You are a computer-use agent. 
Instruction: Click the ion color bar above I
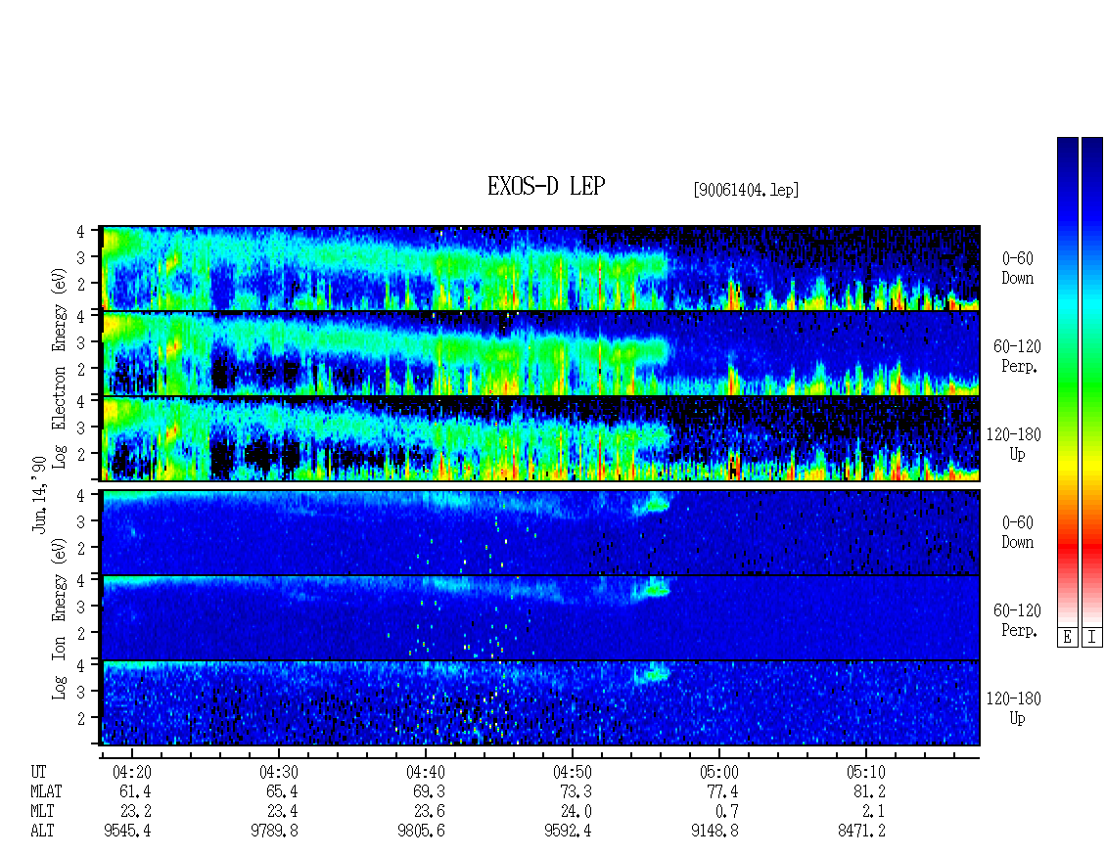point(1092,382)
